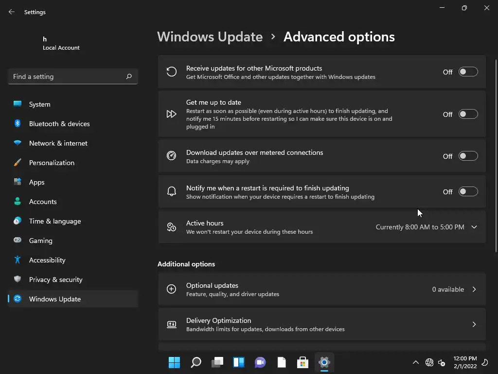Enable Download updates over metered connections
Viewport: 498px width, 374px height.
(468, 156)
